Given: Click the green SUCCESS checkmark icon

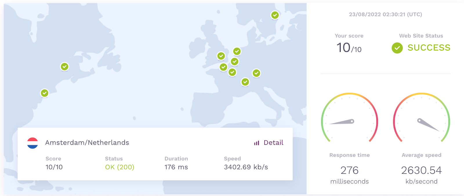Looking at the screenshot, I should (397, 48).
